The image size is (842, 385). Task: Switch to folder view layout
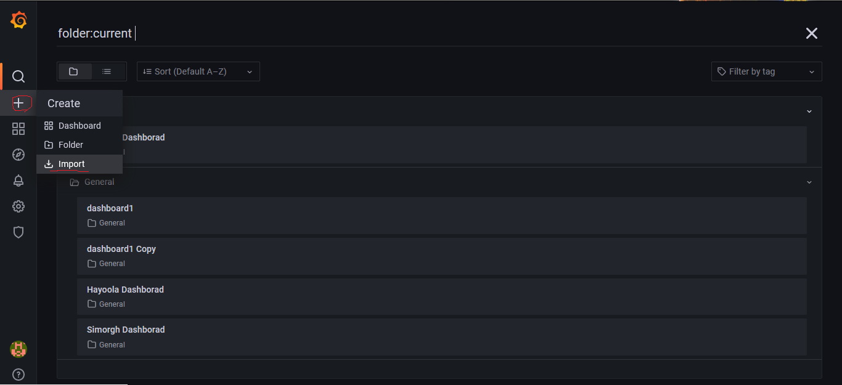pyautogui.click(x=74, y=71)
